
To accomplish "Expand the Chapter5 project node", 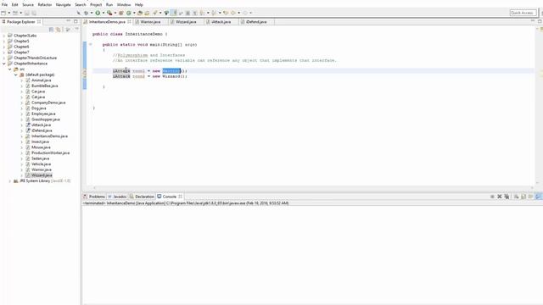I will click(x=3, y=42).
